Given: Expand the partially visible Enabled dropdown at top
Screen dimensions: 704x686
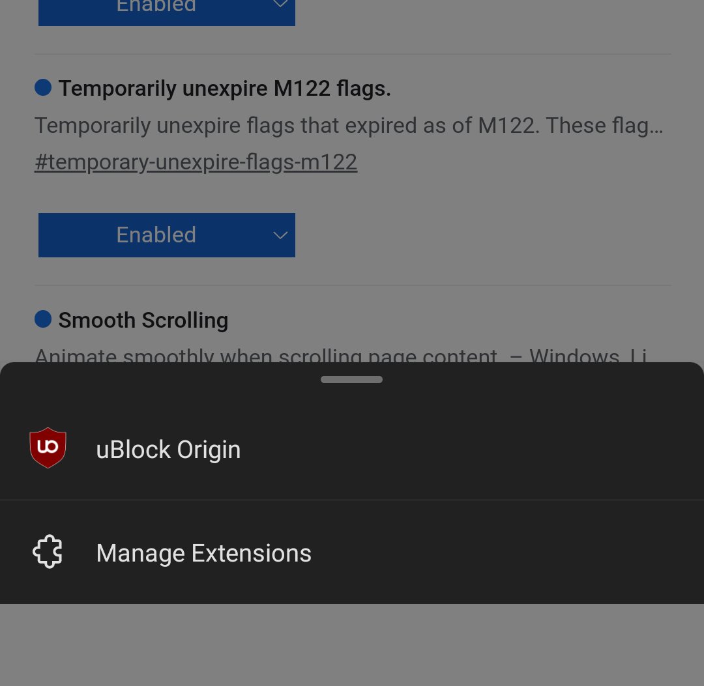Looking at the screenshot, I should (x=167, y=12).
